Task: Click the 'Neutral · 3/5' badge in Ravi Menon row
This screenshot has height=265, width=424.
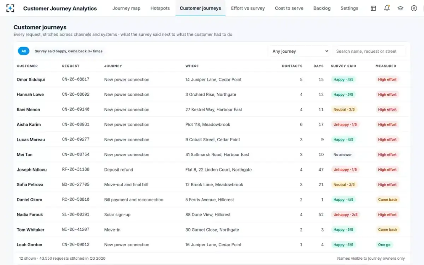Action: point(344,110)
